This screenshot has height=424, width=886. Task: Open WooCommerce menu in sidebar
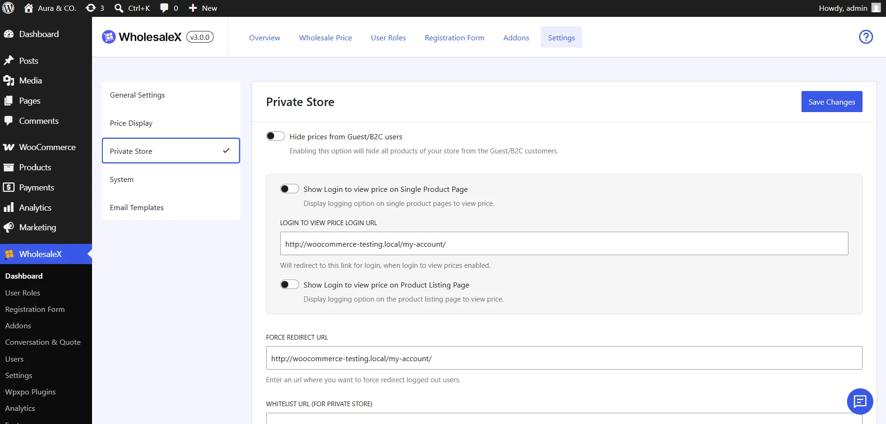pos(46,147)
